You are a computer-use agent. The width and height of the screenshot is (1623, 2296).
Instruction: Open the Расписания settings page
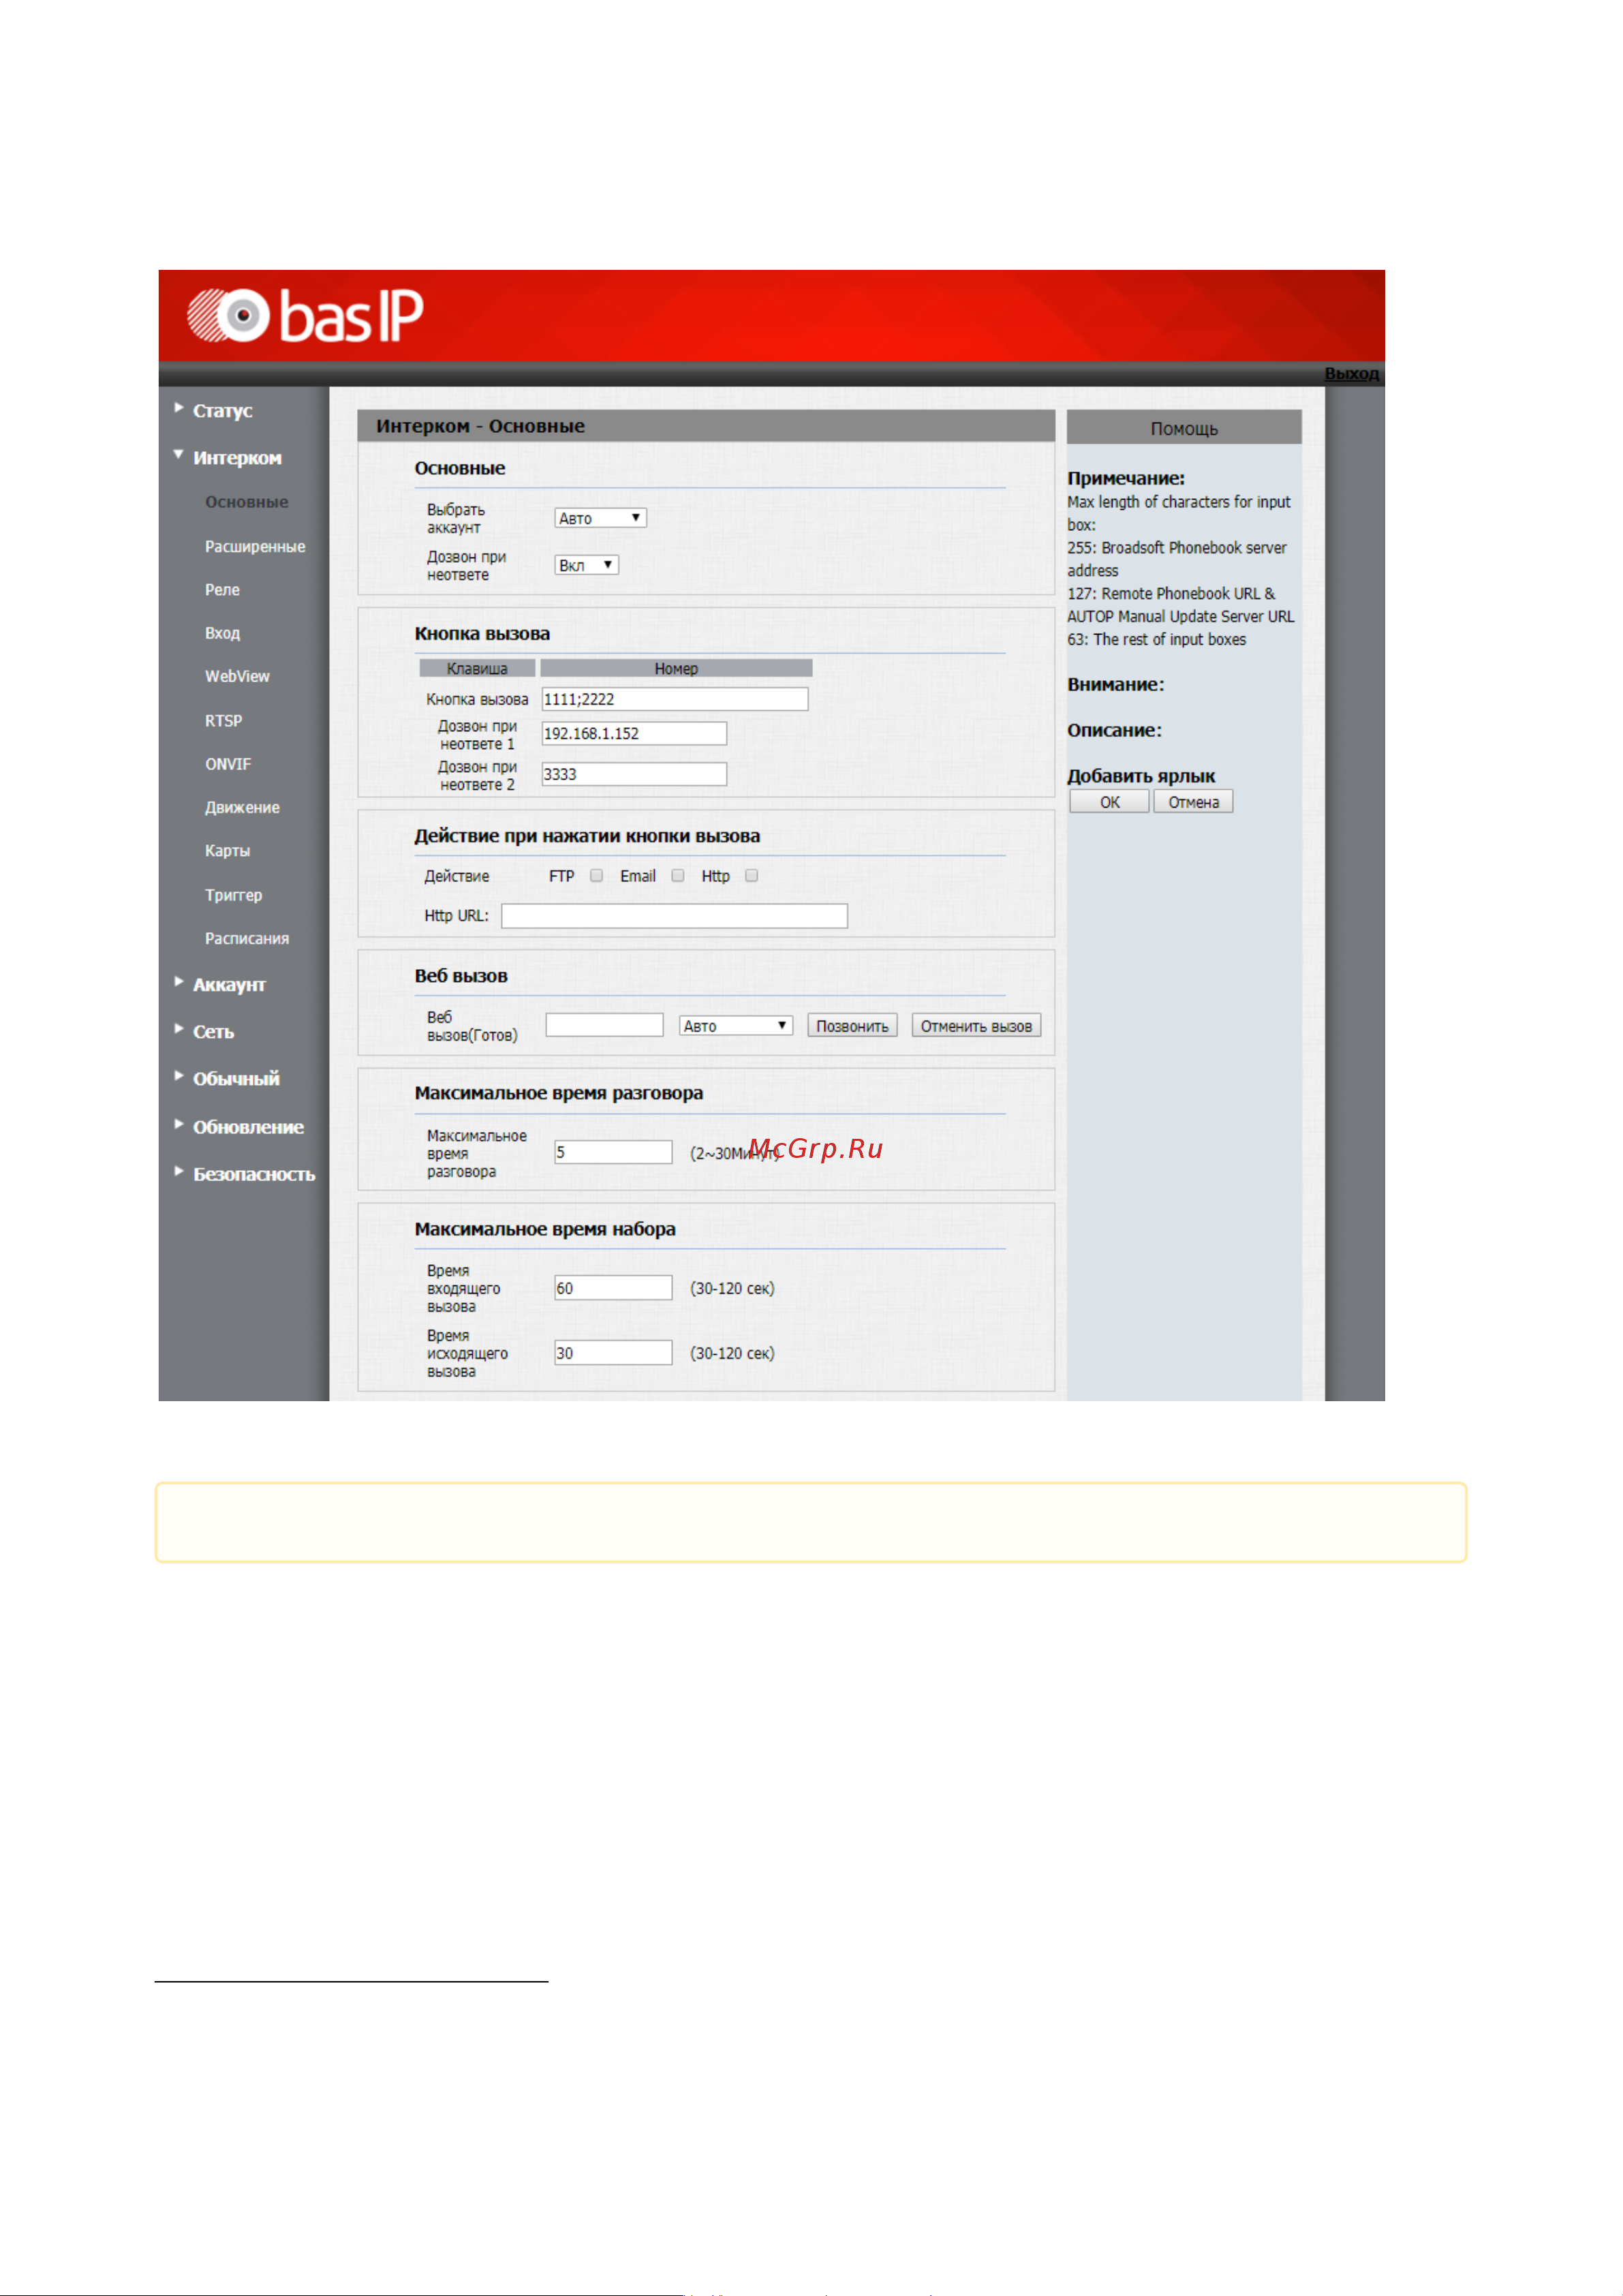click(247, 938)
